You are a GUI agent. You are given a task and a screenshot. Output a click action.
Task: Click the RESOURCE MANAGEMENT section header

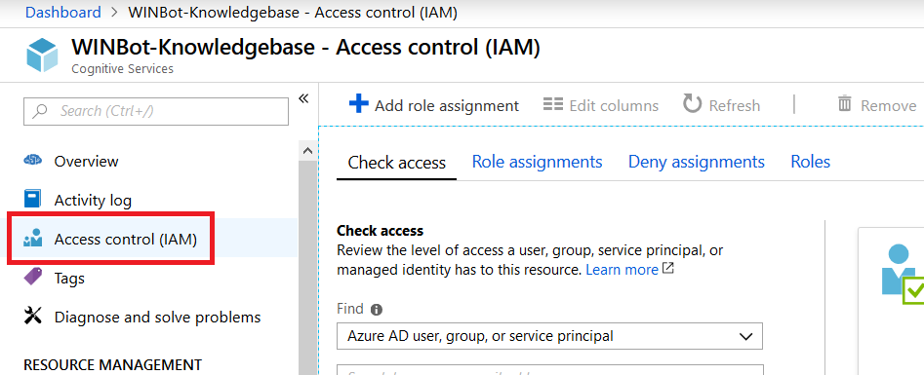[x=112, y=365]
